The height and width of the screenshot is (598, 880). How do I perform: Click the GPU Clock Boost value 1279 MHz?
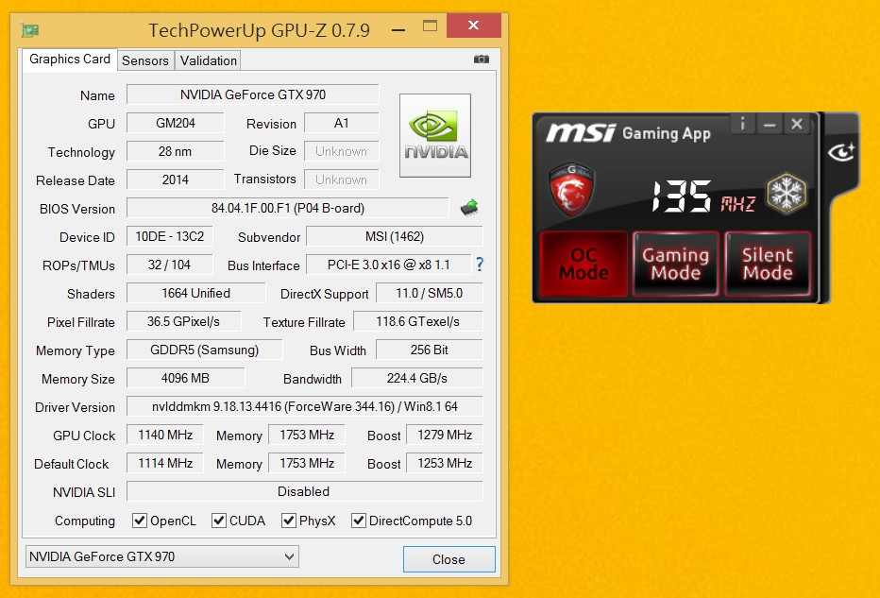tap(445, 435)
